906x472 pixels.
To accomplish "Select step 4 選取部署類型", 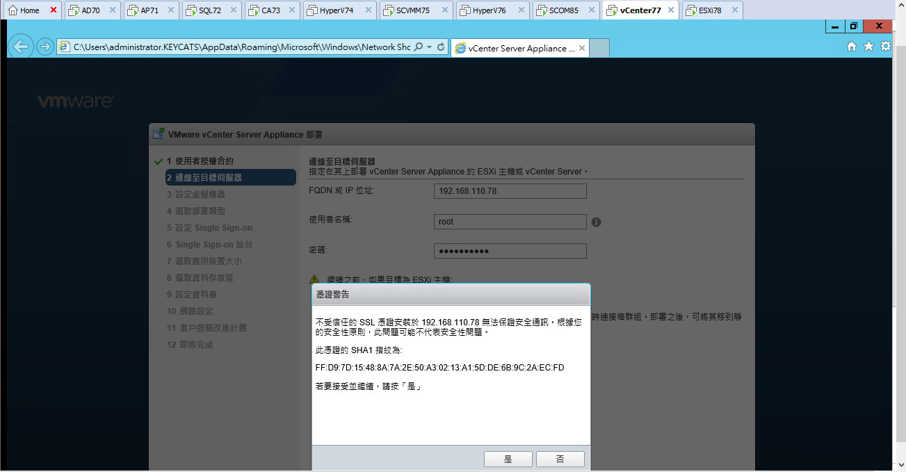I will [195, 211].
